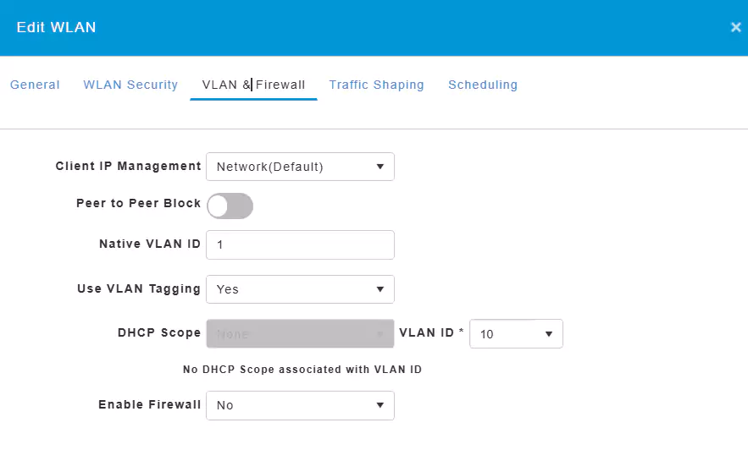Click the disabled DHCP Scope dropdown

pos(300,334)
